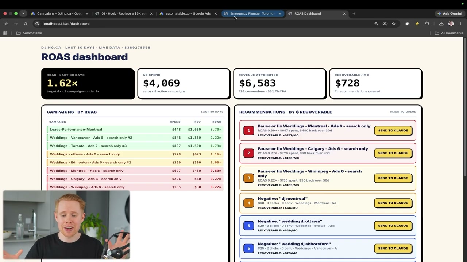Close the Emergency Plumber Toronto tab
The height and width of the screenshot is (262, 467).
280,13
